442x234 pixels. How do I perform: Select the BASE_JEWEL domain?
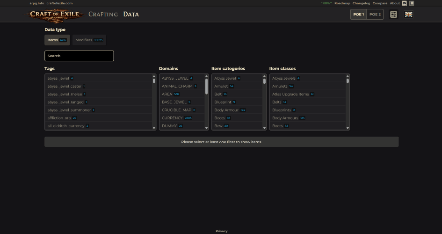pos(182,102)
